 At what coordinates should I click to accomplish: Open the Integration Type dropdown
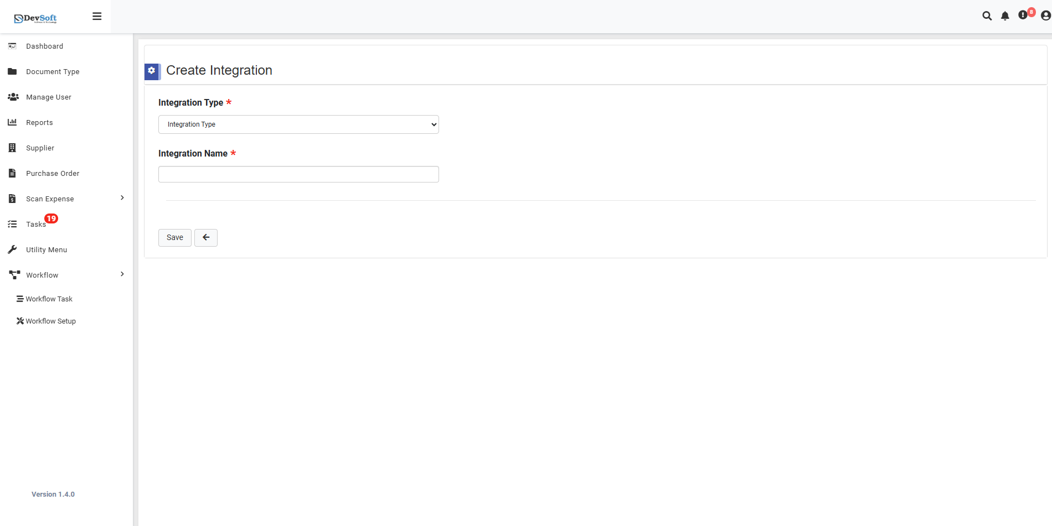coord(298,124)
